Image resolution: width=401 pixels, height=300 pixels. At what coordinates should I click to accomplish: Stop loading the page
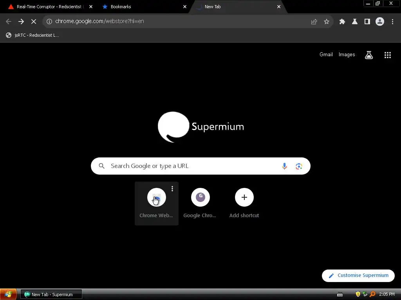(x=34, y=21)
